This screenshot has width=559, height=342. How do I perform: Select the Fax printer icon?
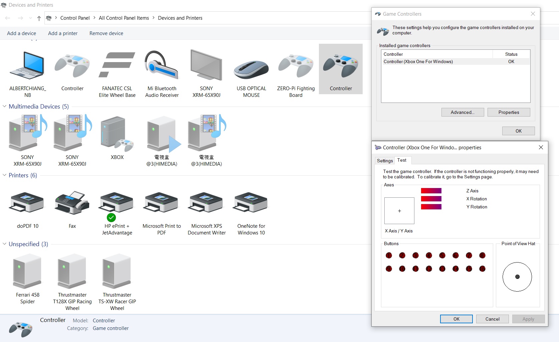(72, 202)
